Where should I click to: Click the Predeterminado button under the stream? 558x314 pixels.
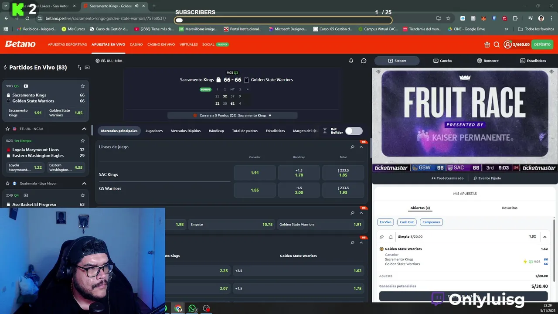(x=447, y=178)
